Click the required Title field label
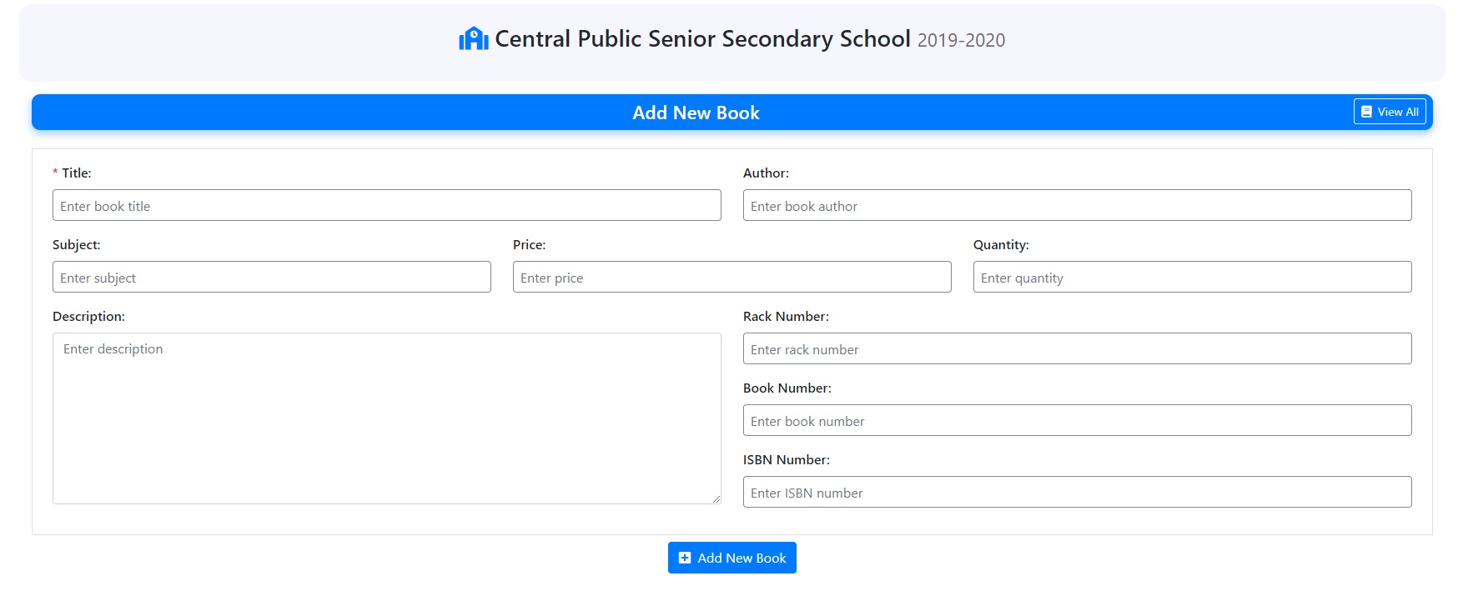The image size is (1458, 591). (x=74, y=173)
